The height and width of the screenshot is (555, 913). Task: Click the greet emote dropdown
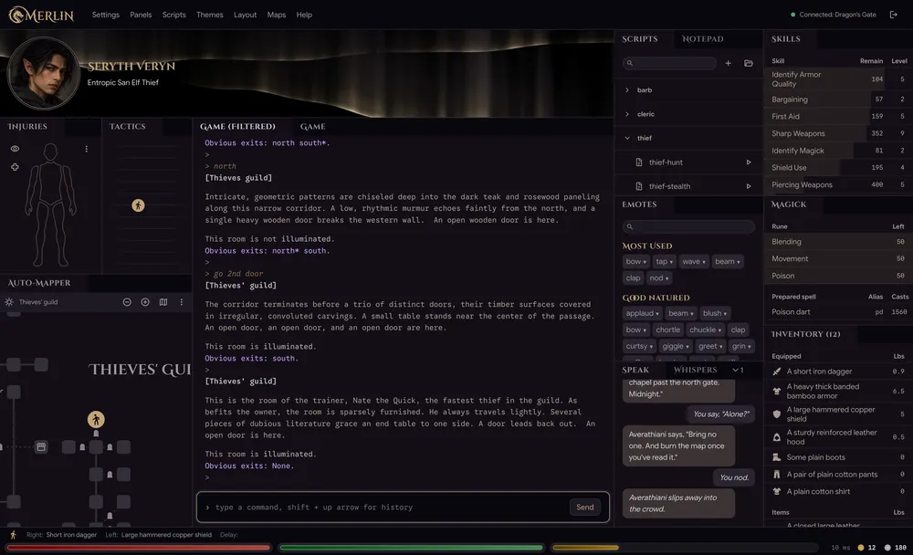(x=710, y=346)
